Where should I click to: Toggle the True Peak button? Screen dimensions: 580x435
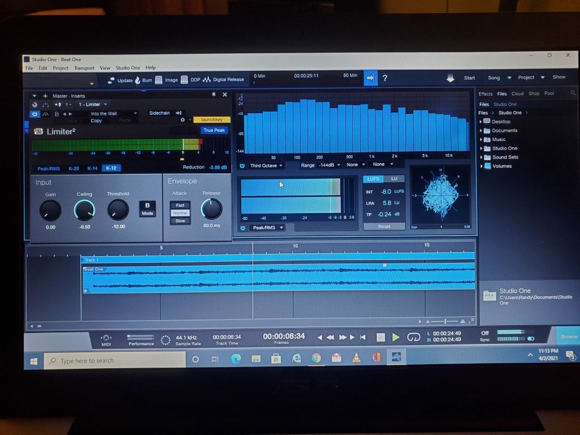tap(214, 130)
